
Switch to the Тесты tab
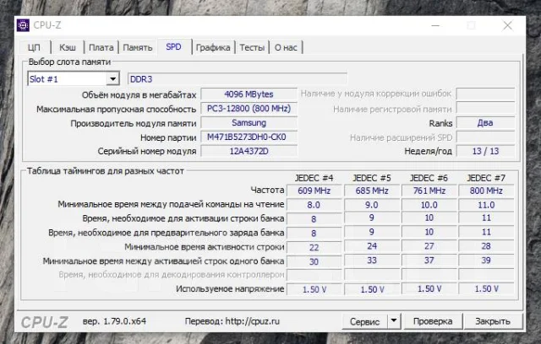(x=252, y=47)
